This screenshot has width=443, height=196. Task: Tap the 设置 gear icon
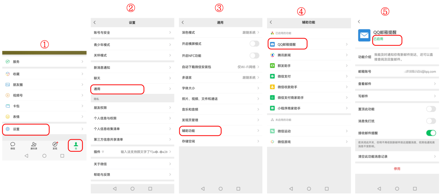click(x=8, y=129)
